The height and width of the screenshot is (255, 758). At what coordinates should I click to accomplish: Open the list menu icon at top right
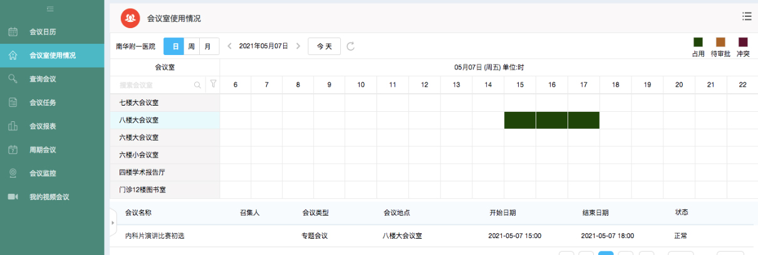click(747, 16)
